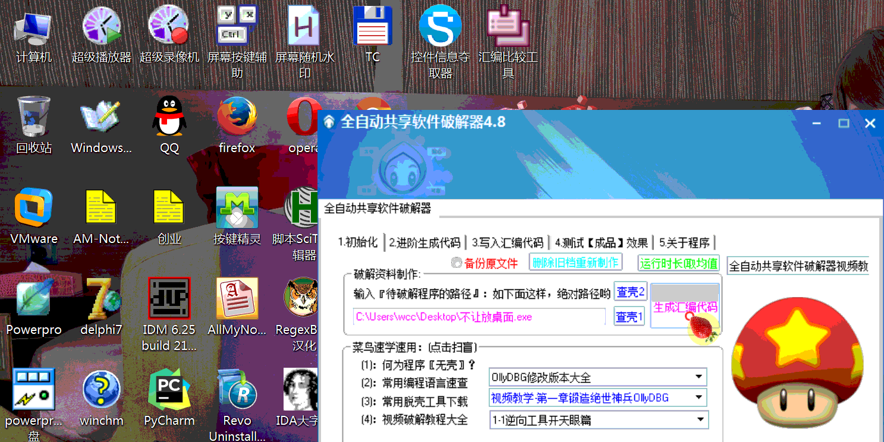Select the 备份原文件 radio option
Viewport: 884px width, 442px height.
click(485, 263)
